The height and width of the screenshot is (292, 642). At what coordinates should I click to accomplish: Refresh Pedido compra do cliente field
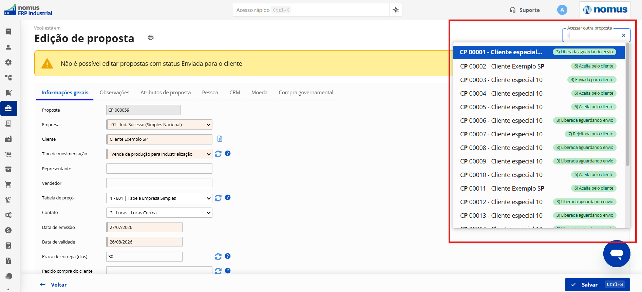coord(218,271)
